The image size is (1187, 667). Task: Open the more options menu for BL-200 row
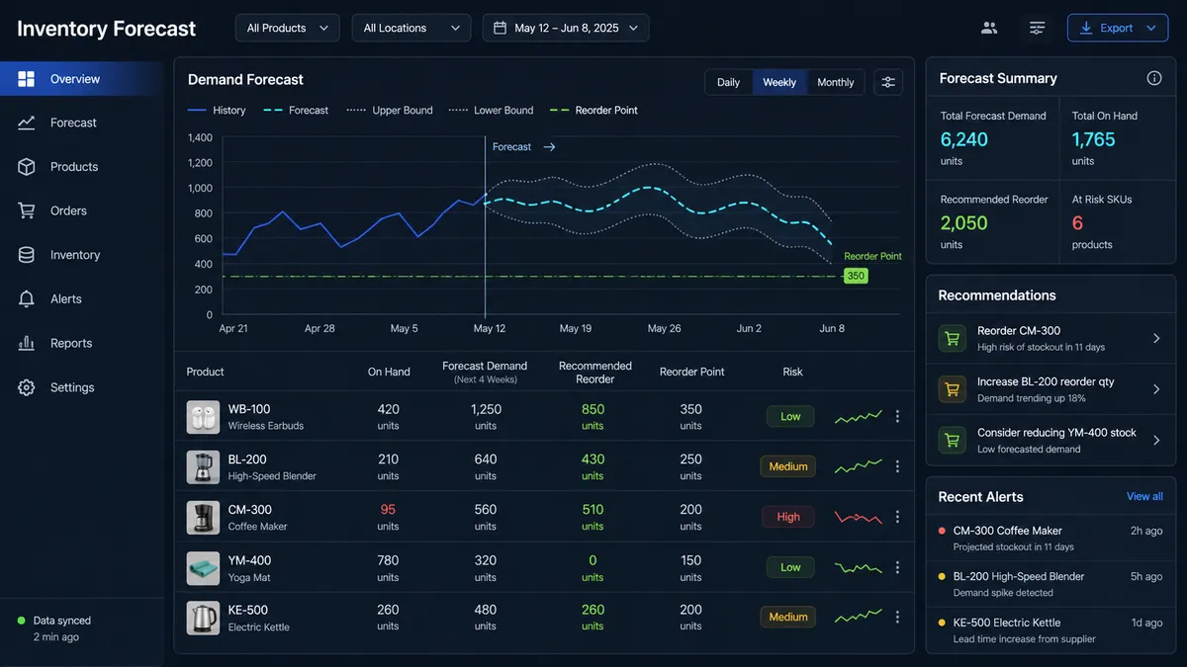point(897,466)
